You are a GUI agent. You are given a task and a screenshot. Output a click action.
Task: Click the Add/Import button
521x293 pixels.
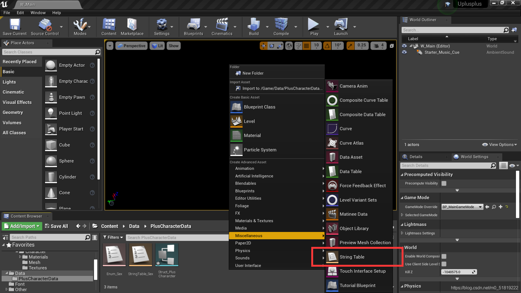[22, 226]
